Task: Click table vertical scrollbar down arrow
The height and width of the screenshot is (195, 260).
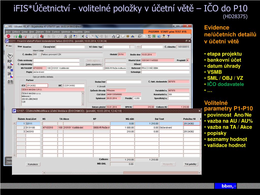Action: (x=14, y=155)
